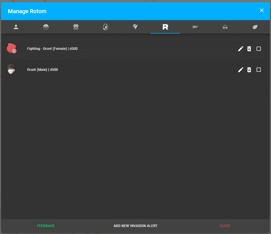
Task: Tick the Grunt (Male) checkbox
Action: click(x=259, y=70)
